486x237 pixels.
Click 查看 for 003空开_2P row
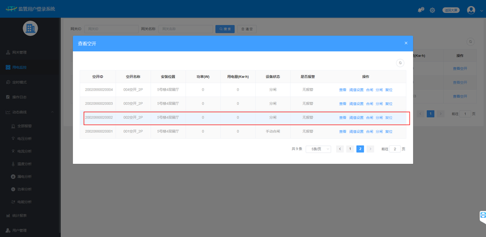343,104
